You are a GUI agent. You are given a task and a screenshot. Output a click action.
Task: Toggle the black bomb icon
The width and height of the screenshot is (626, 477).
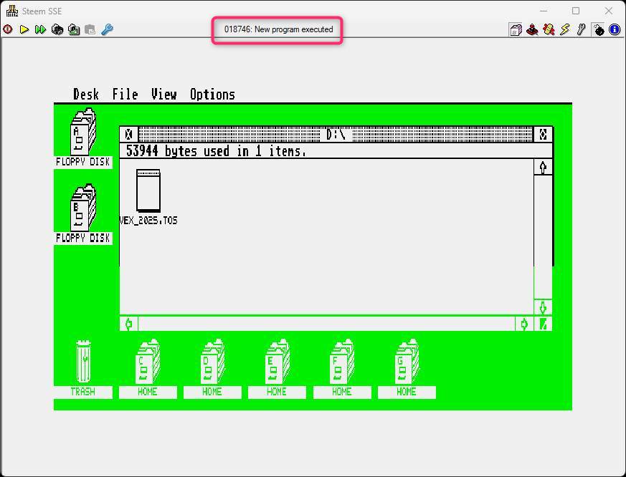click(x=598, y=29)
